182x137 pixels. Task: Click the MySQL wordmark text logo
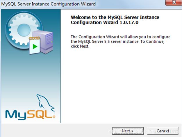28,114
